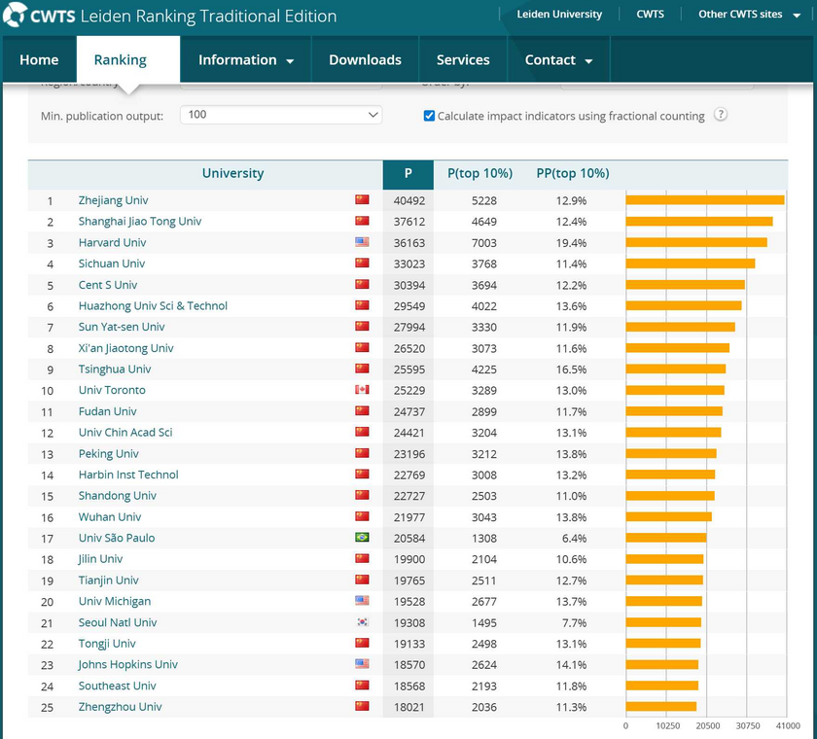
Task: Click the help question mark icon
Action: pos(721,115)
